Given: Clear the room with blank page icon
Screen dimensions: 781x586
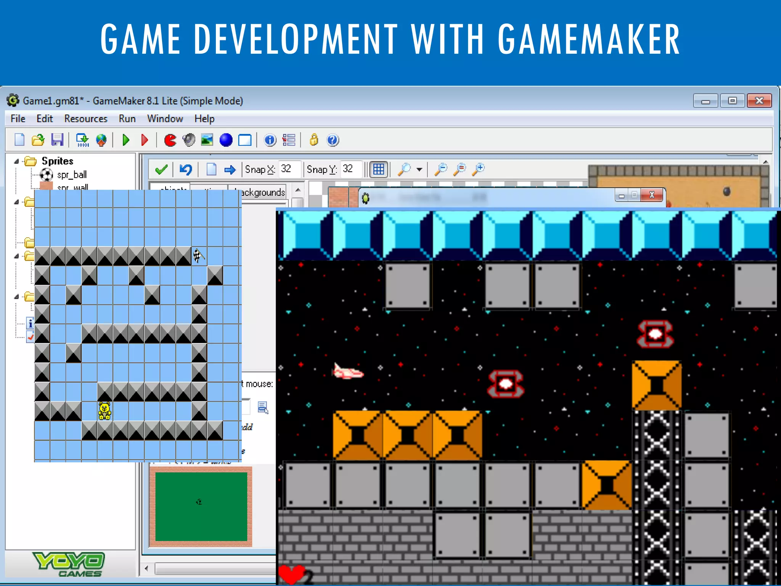Looking at the screenshot, I should (x=211, y=169).
